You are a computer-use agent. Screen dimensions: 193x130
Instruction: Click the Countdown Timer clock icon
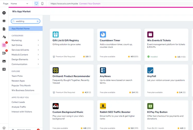pyautogui.click(x=103, y=34)
